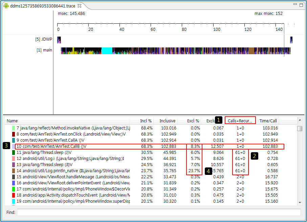307x222 pixels.
Task: Click the brown swatch of Log.println_native
Action: (14, 171)
